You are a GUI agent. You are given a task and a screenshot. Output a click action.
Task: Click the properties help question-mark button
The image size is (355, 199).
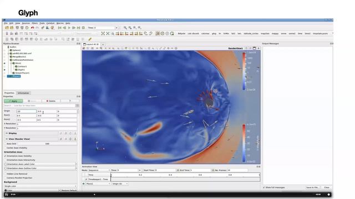(x=70, y=101)
